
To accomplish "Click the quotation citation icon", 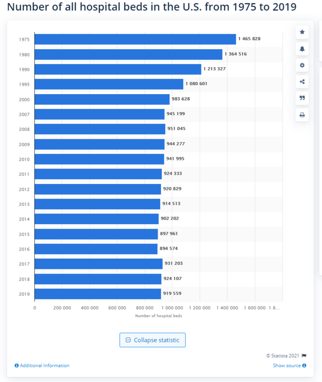I will point(302,98).
